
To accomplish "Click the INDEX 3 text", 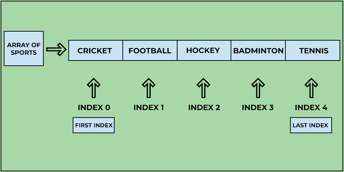I will [x=258, y=107].
